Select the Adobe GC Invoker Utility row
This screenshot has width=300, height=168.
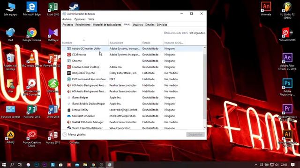click(132, 49)
